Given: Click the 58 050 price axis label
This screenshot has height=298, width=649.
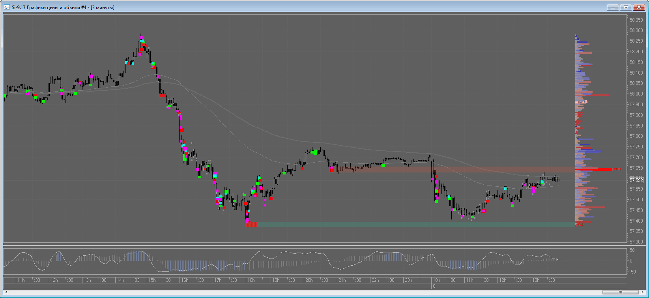Looking at the screenshot, I should coord(637,83).
